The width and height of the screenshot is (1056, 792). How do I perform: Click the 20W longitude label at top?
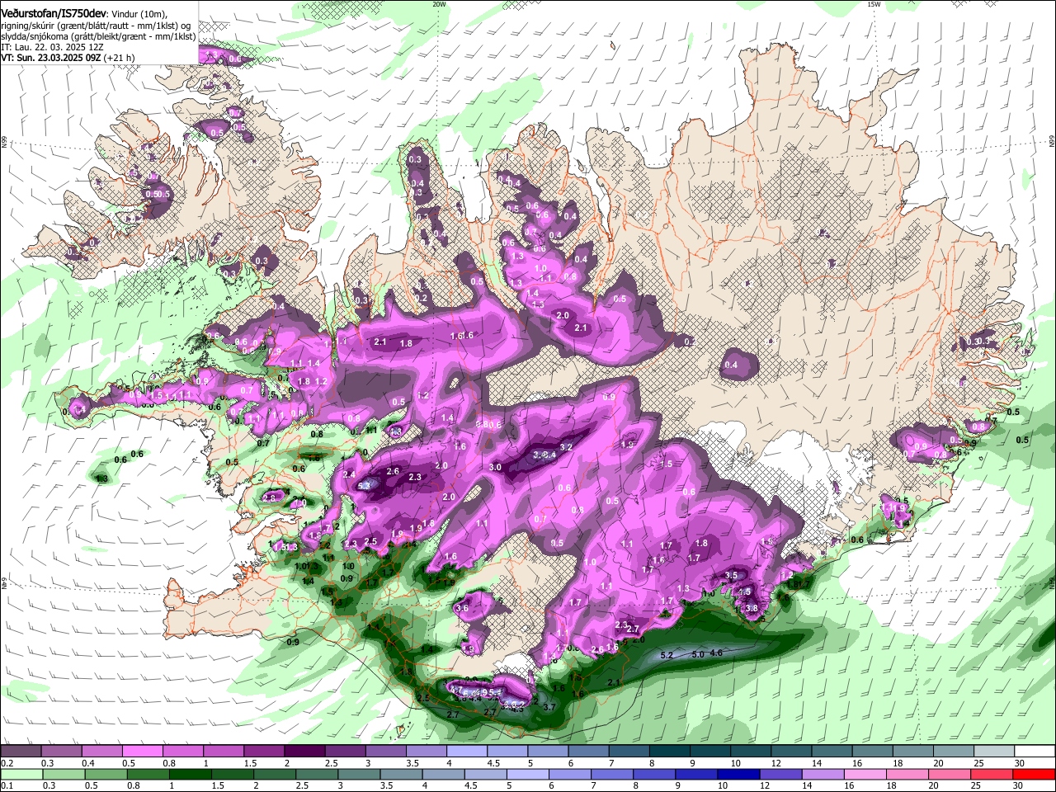[x=440, y=4]
